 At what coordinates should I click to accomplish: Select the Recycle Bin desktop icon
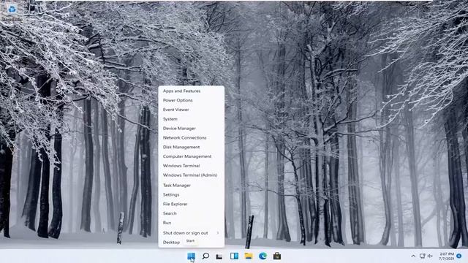12,12
